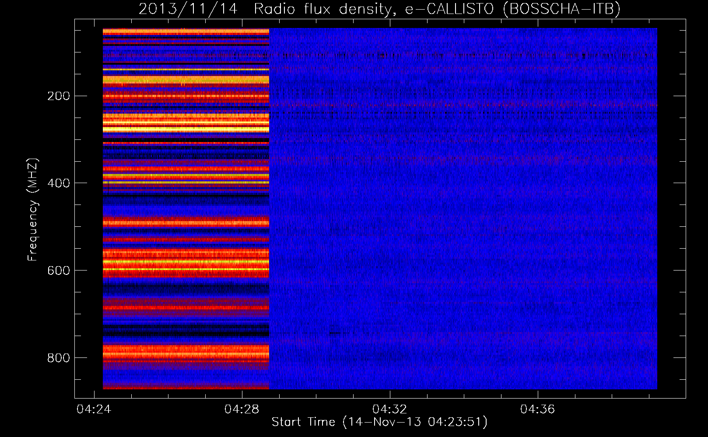Click the 'Start Time (14-Nov-13 04:23:51)' label

[379, 422]
